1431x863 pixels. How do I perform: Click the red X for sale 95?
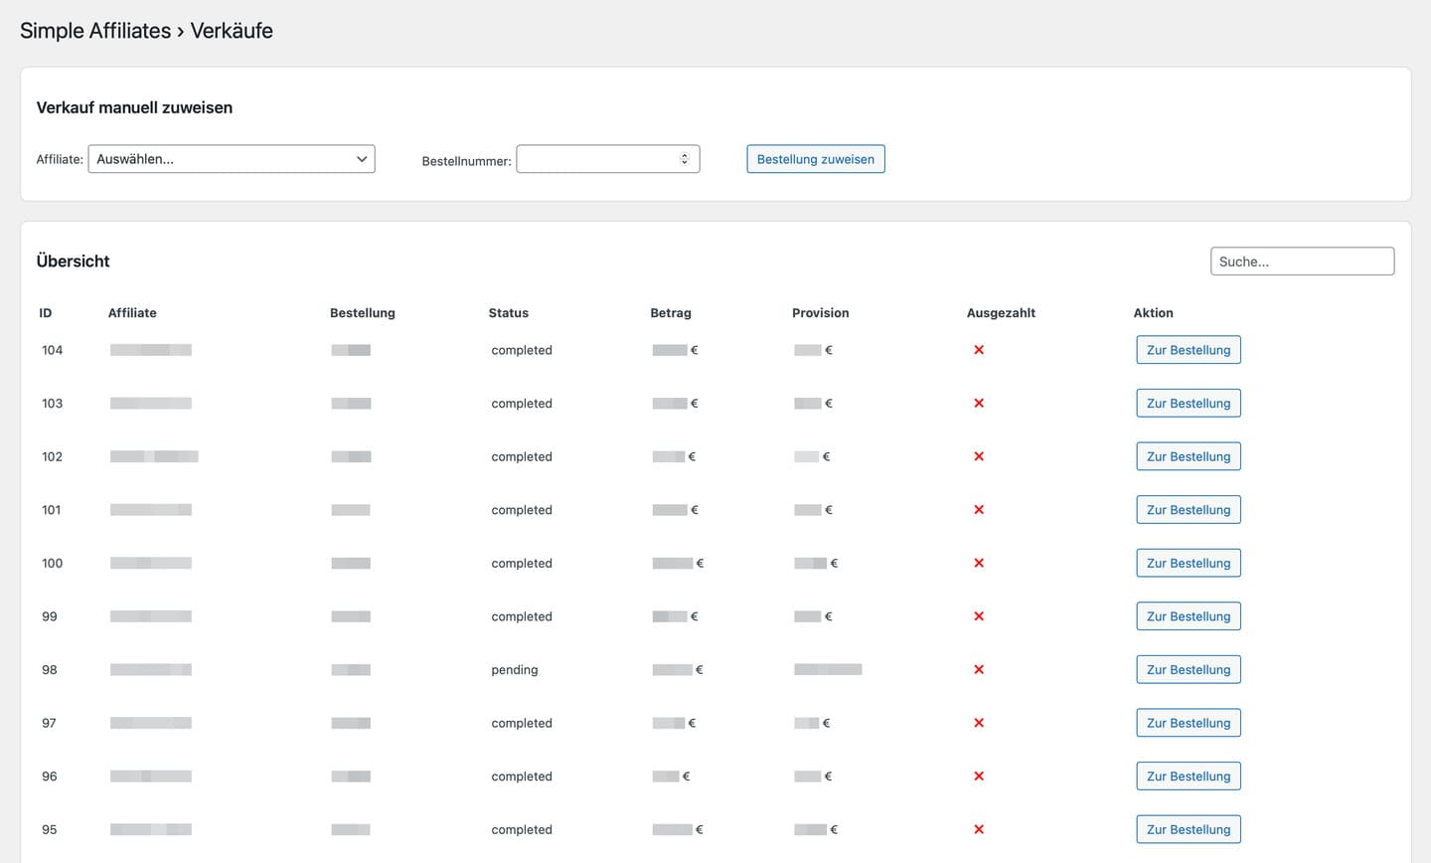click(x=979, y=829)
